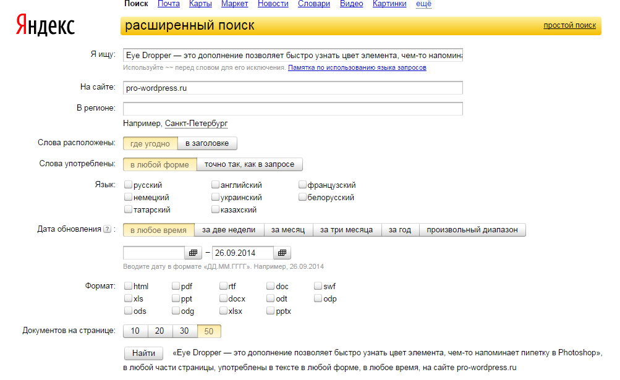Open the Почта top navigation link
Image resolution: width=620 pixels, height=380 pixels.
click(169, 4)
